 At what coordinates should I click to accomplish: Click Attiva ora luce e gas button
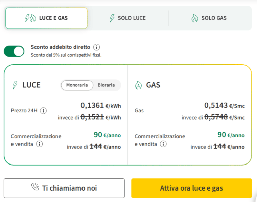[191, 188]
